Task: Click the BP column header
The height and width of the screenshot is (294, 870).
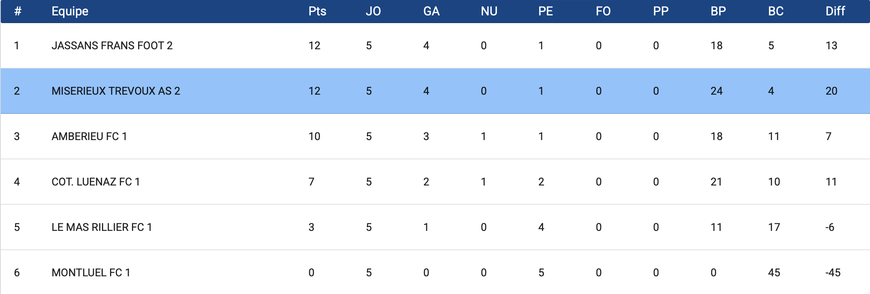Action: (718, 11)
